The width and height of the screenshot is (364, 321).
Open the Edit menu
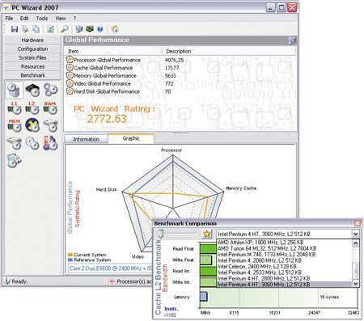pos(24,19)
